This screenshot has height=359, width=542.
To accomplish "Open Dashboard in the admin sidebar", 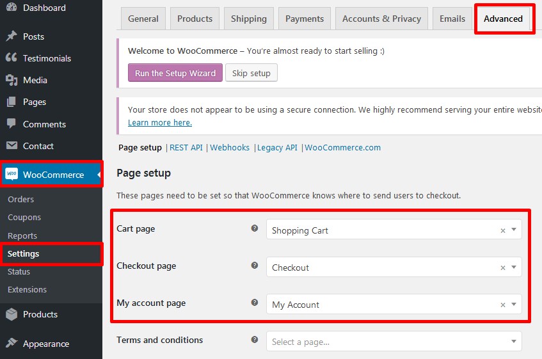I will click(44, 8).
